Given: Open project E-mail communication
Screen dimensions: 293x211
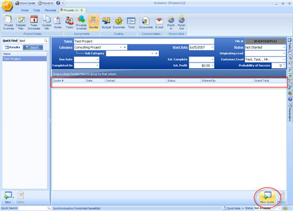Looking at the screenshot, I should tap(159, 23).
